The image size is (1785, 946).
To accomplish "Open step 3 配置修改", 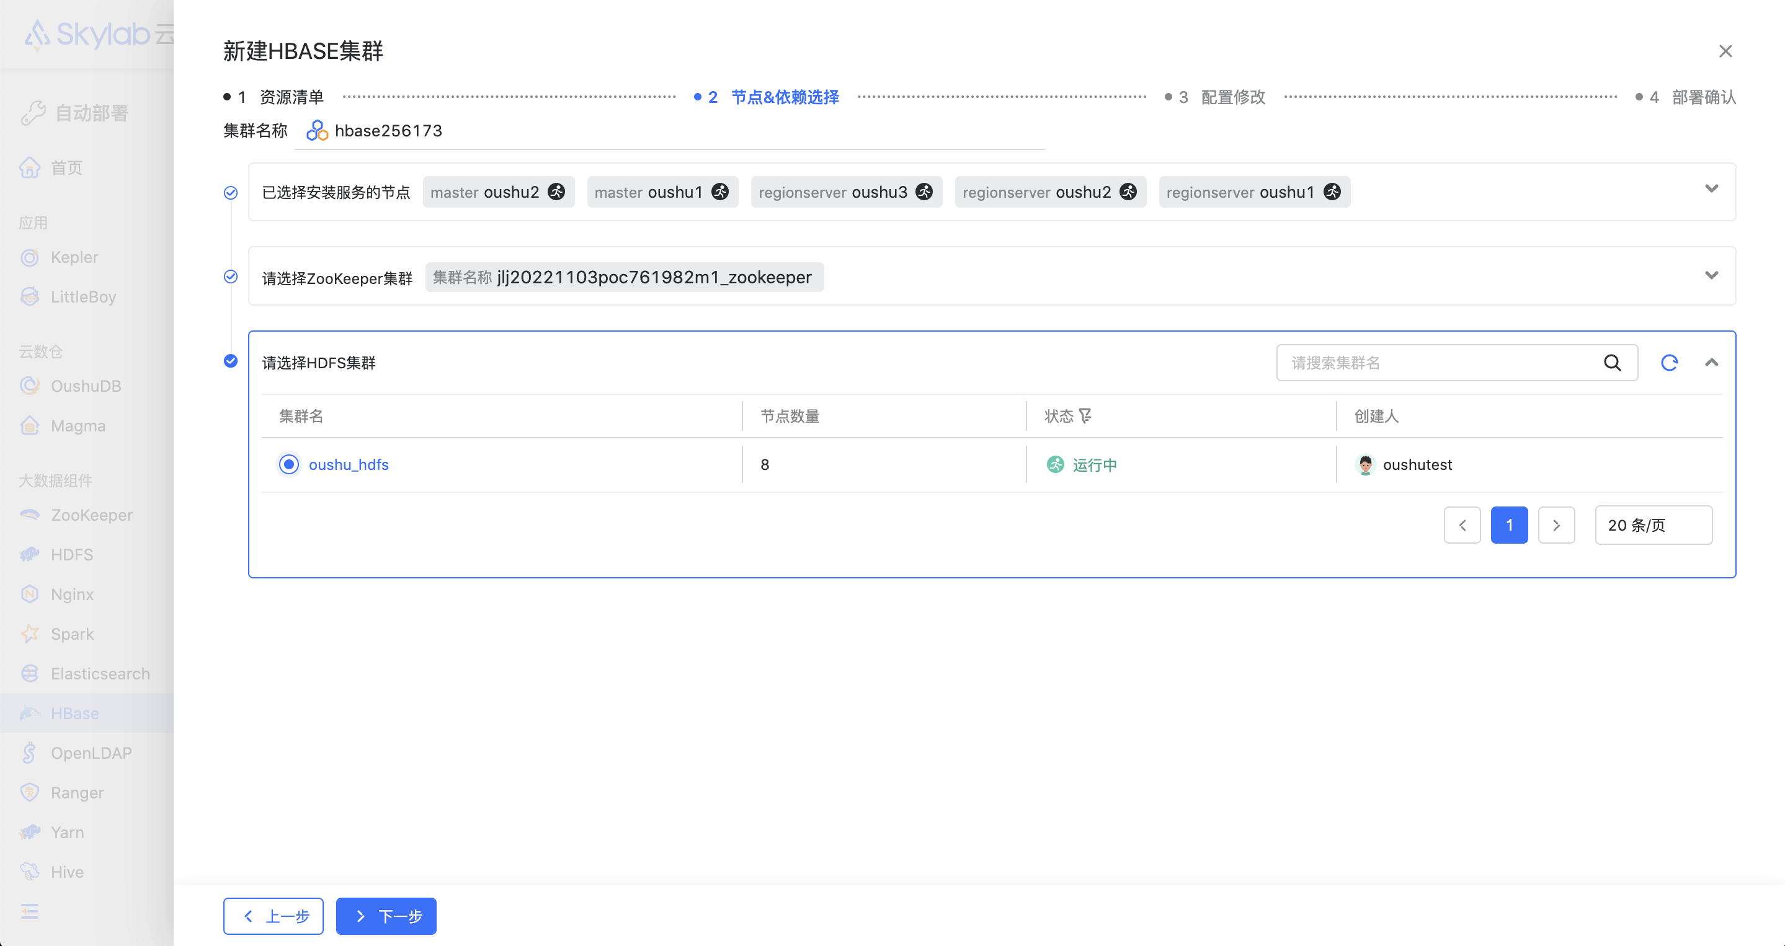I will (1216, 97).
